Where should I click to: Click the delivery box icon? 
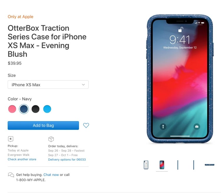(51, 139)
